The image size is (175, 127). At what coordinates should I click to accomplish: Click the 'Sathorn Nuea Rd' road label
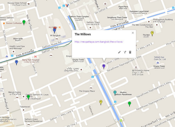coord(52,45)
